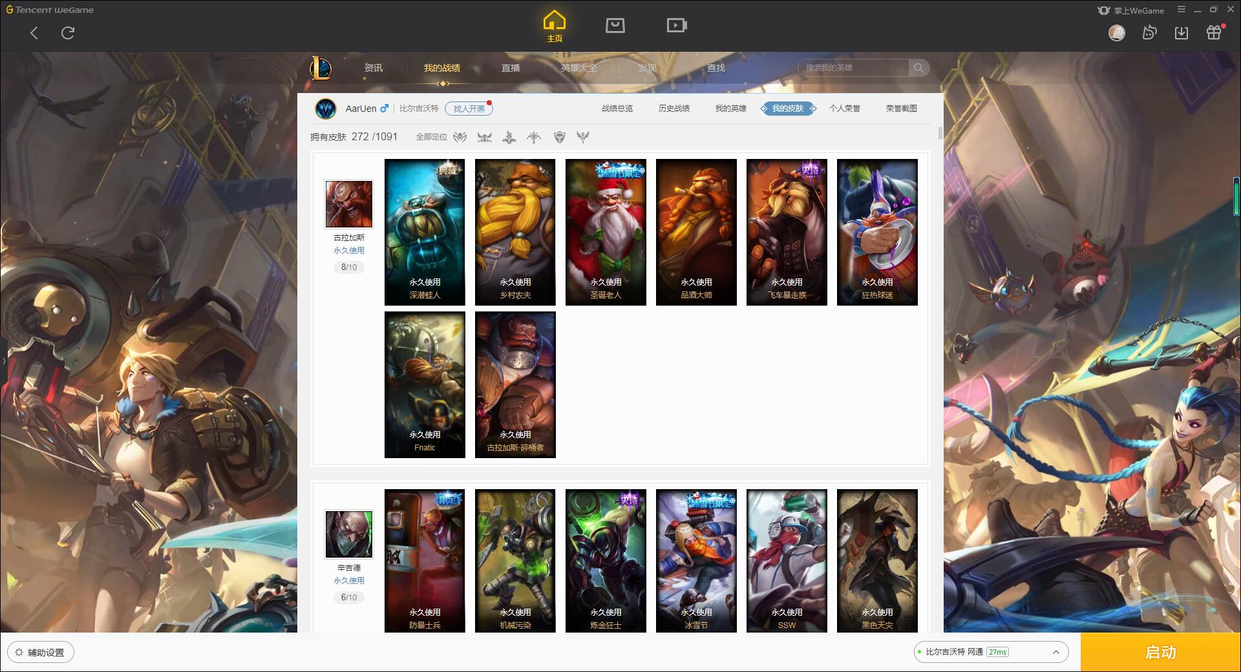The image size is (1241, 672).
Task: Open the SSW skin card
Action: click(x=787, y=561)
